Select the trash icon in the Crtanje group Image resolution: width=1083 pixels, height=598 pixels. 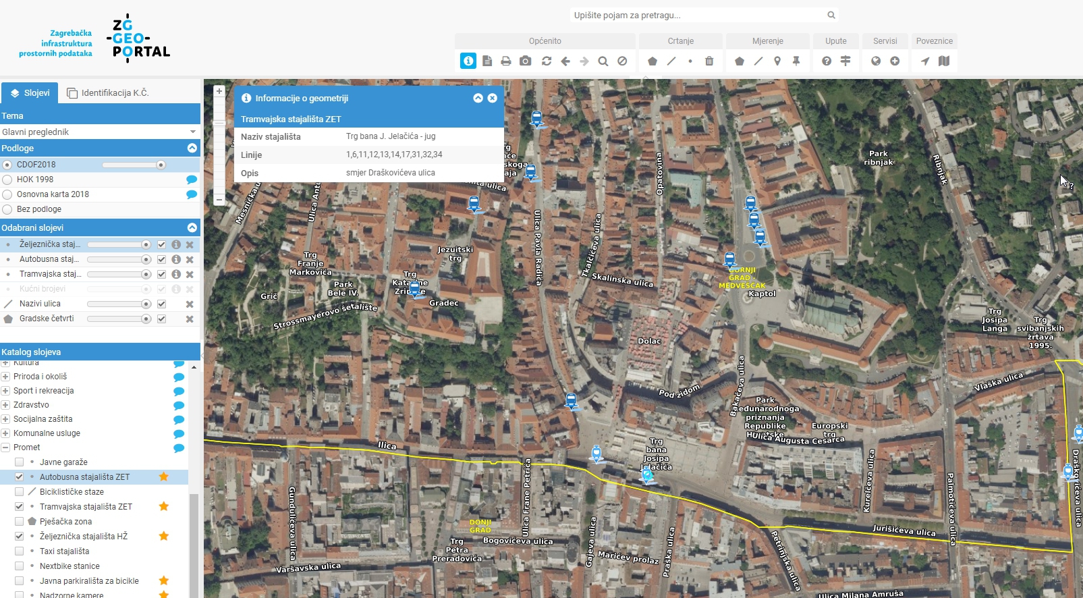[x=709, y=61]
